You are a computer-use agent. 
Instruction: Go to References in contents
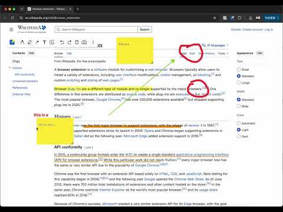pos(20,88)
